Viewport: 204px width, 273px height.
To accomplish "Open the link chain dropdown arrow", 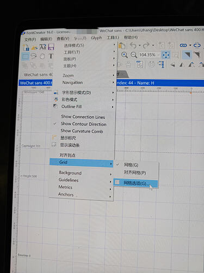I will (190, 45).
